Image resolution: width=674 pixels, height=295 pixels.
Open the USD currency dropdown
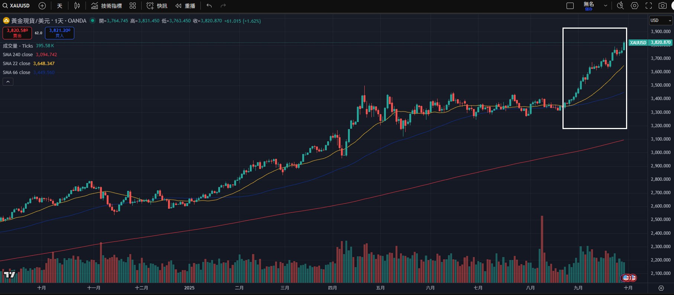(x=661, y=20)
